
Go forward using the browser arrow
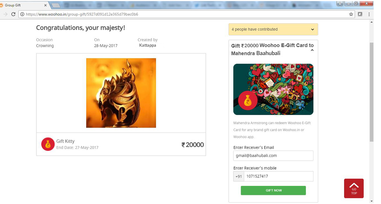coord(5,14)
